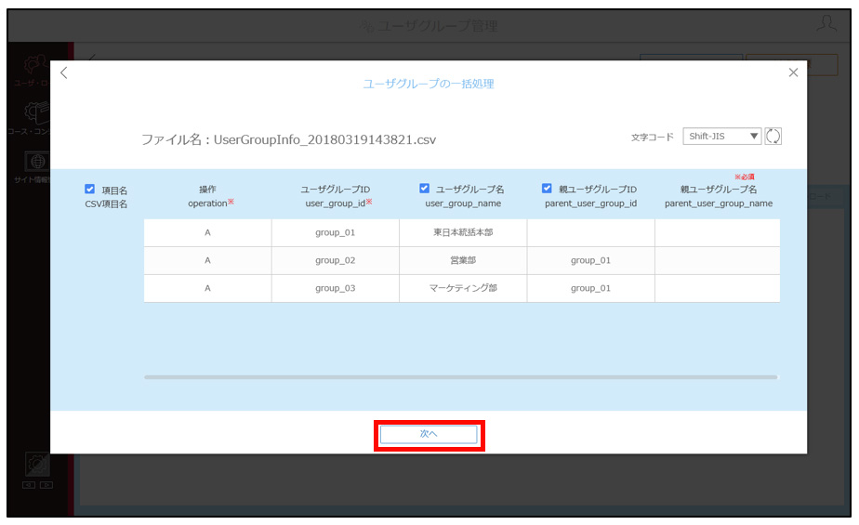This screenshot has width=859, height=525.
Task: Click the right arrow pager in sidebar bottom
Action: click(x=46, y=485)
